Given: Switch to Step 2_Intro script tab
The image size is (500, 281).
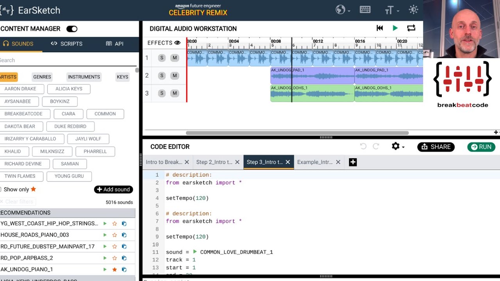Looking at the screenshot, I should (214, 162).
